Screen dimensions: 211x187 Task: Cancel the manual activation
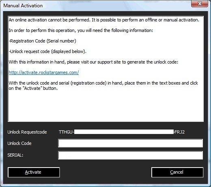pos(177,172)
